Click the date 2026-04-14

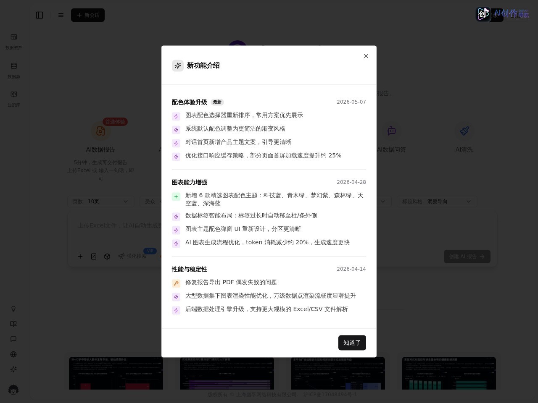pyautogui.click(x=351, y=269)
